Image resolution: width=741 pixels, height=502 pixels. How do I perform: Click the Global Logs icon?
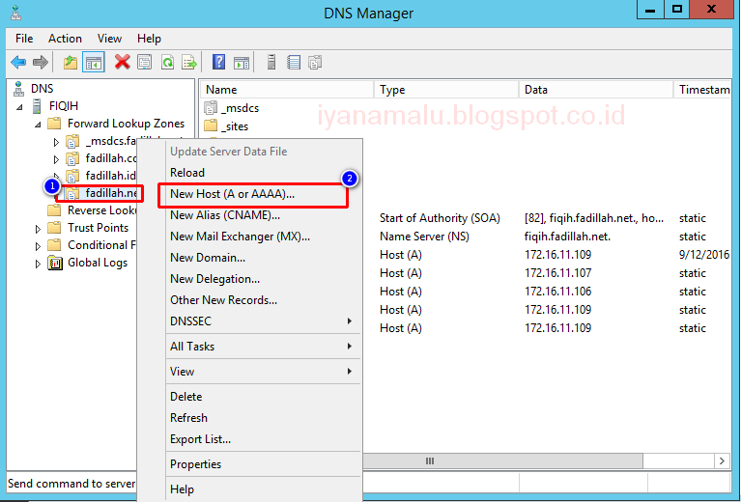pyautogui.click(x=55, y=262)
